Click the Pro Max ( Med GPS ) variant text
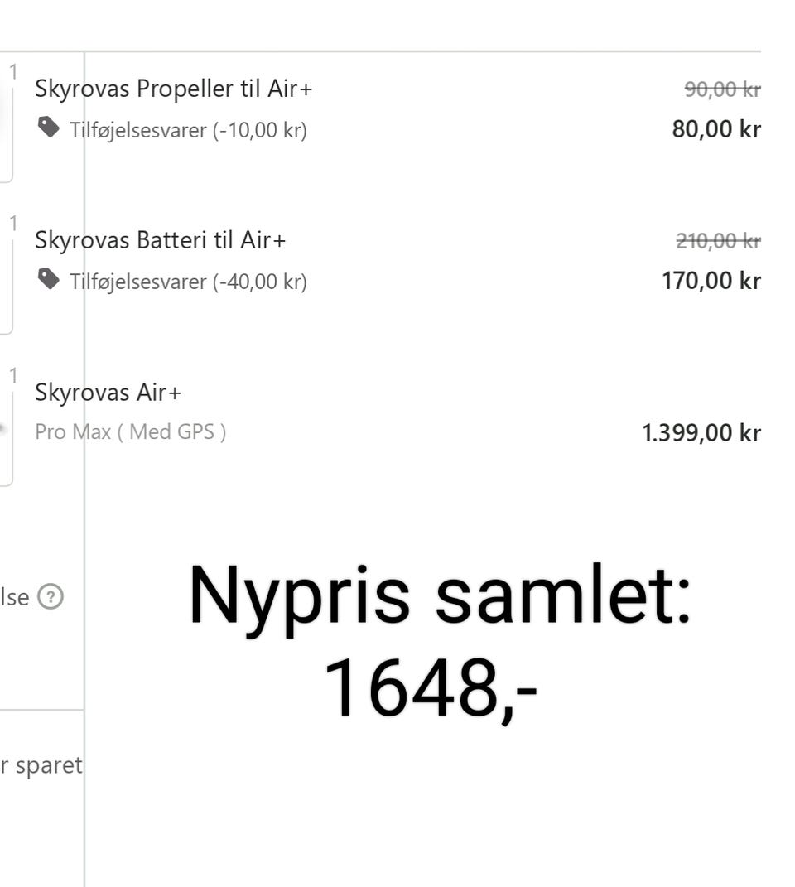Image resolution: width=795 pixels, height=887 pixels. pos(130,431)
